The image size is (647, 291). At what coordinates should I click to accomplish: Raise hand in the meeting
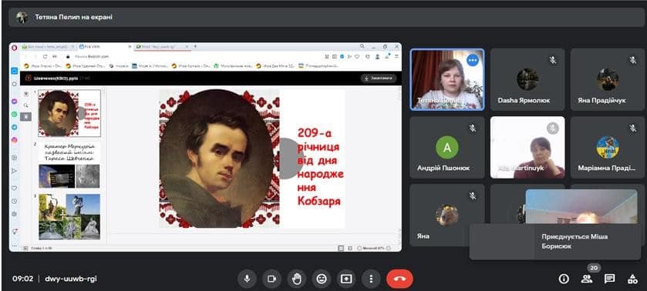[296, 279]
